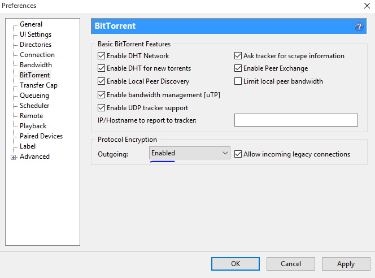
Task: Open the Connection settings page
Action: click(37, 55)
